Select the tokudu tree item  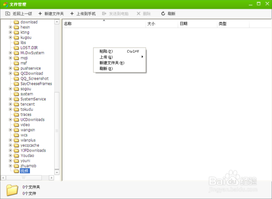(27, 109)
